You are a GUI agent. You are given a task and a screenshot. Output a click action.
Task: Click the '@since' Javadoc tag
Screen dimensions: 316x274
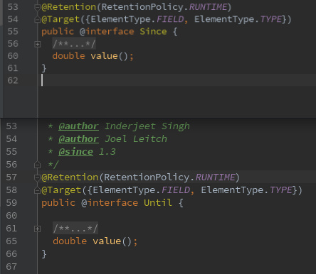[x=75, y=152]
